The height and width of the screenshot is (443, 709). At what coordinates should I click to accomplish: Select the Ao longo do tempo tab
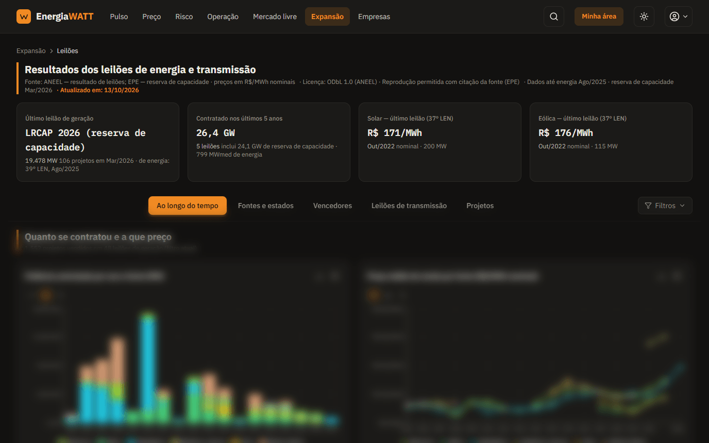(x=188, y=206)
